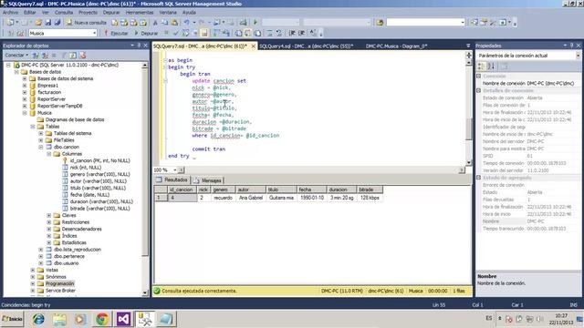The width and height of the screenshot is (584, 328).
Task: Click the query editor vertical scrollbar thumb
Action: 468,129
